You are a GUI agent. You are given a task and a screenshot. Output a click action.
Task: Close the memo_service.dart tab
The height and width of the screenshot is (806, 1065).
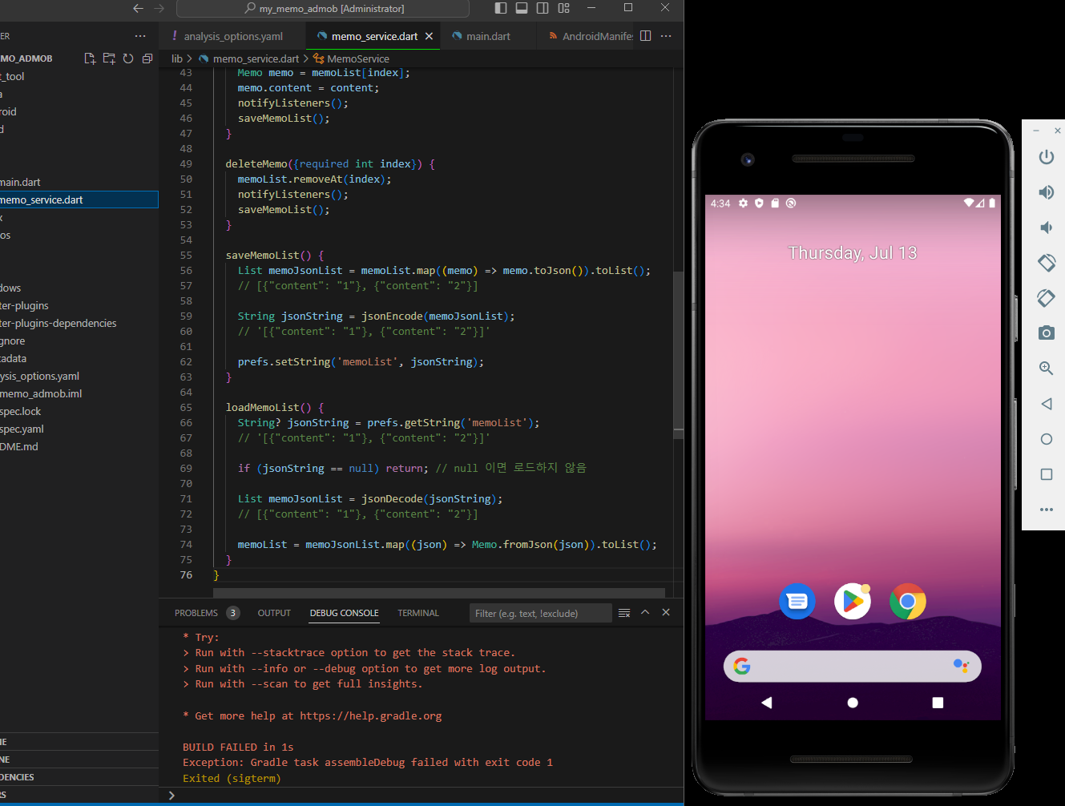(430, 36)
